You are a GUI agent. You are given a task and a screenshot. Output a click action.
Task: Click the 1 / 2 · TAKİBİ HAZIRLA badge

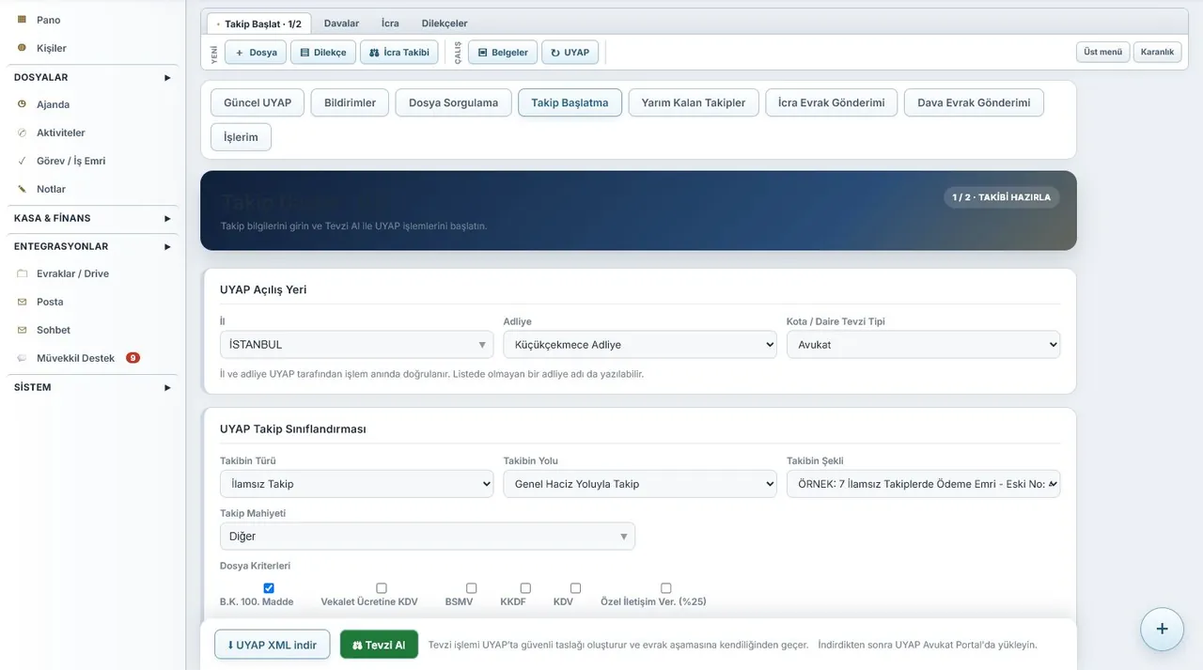1001,197
